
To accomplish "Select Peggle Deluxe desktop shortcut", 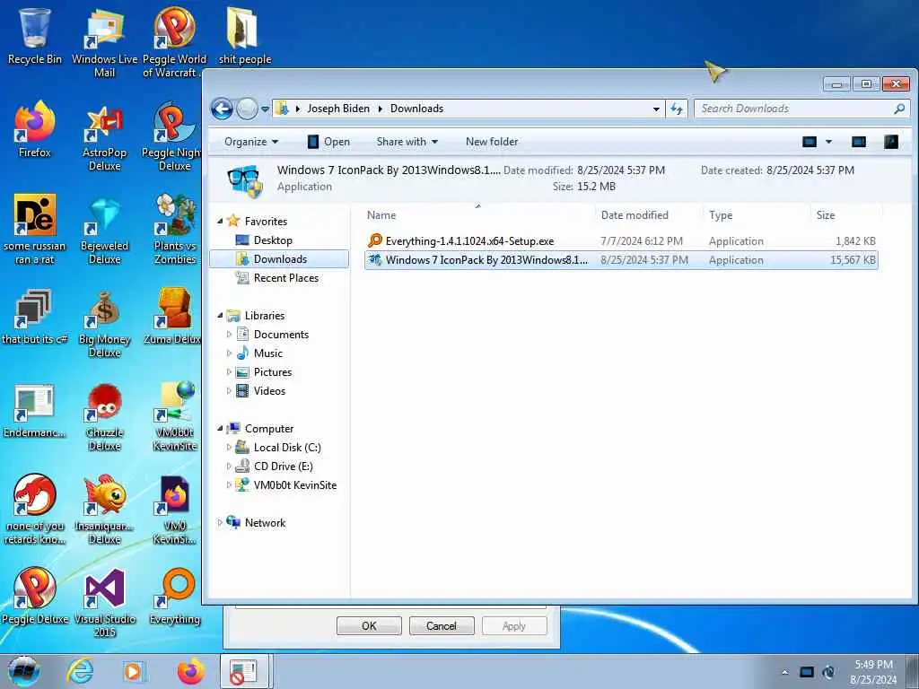I will [35, 597].
